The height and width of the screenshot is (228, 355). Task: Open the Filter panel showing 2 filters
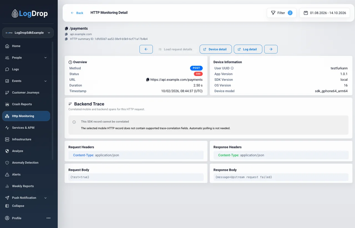pos(282,13)
